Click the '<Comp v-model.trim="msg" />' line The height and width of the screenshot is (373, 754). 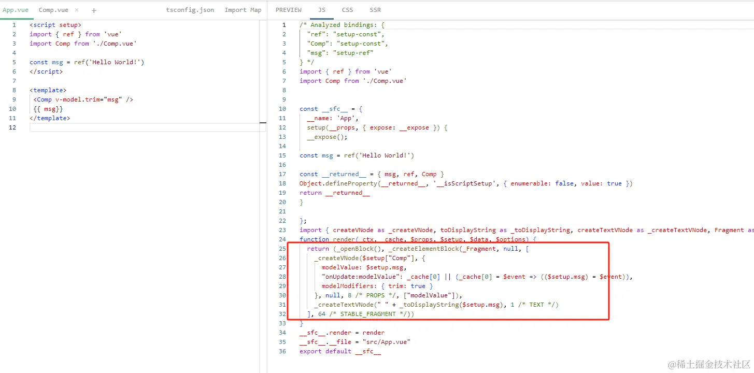(83, 99)
